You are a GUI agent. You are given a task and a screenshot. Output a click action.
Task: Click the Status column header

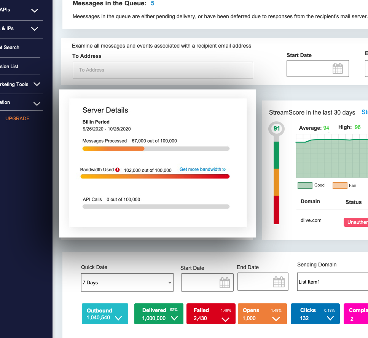[x=354, y=202]
